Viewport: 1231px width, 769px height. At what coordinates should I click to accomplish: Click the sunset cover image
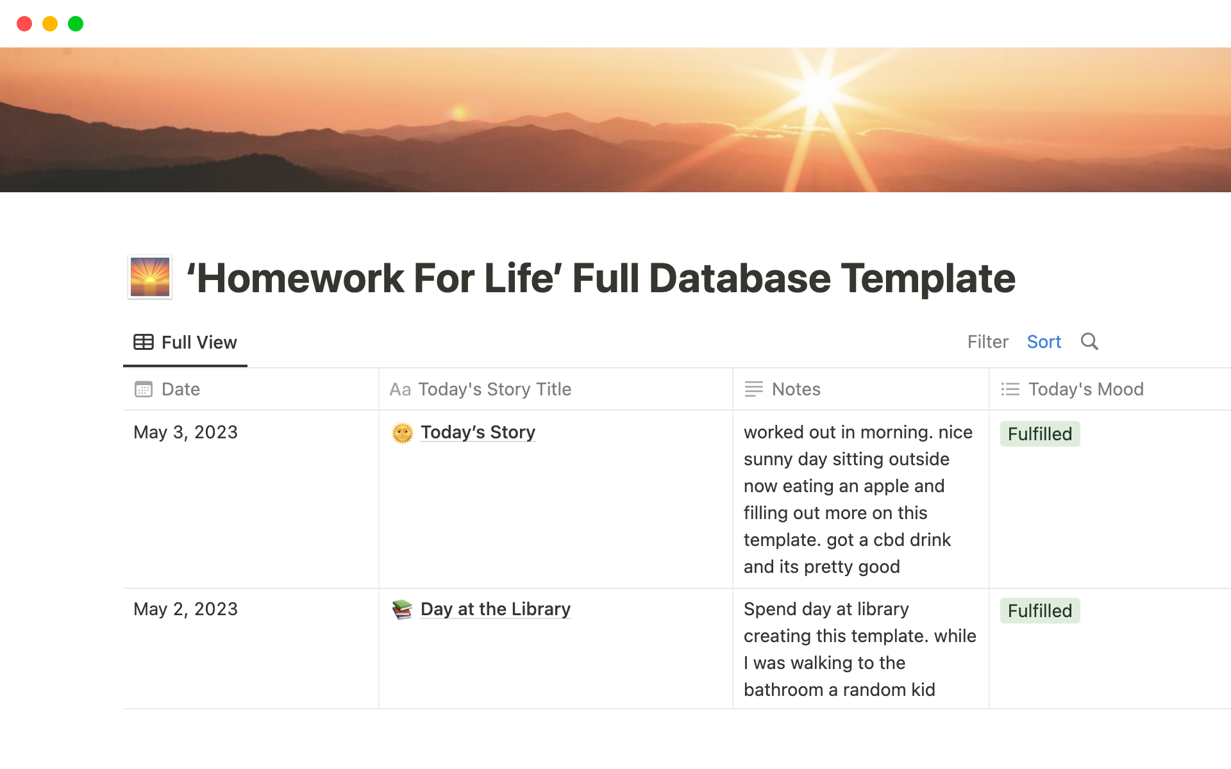point(615,120)
